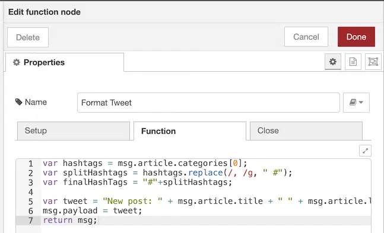Click line 7 return msg statement
The image size is (384, 233).
(x=70, y=221)
